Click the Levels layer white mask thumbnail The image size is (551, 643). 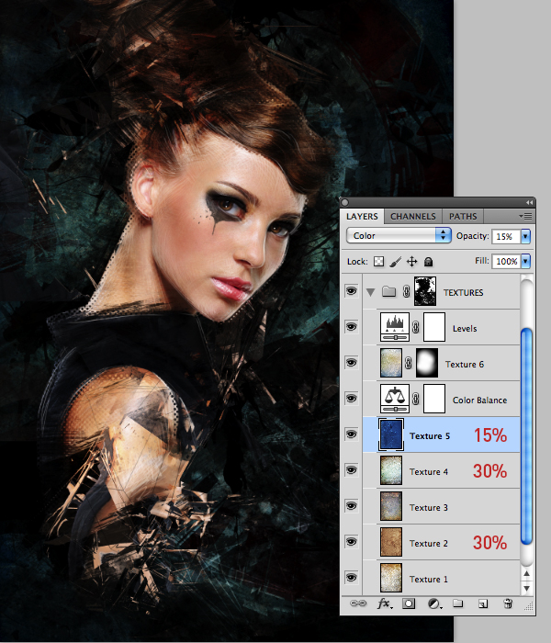coord(434,327)
